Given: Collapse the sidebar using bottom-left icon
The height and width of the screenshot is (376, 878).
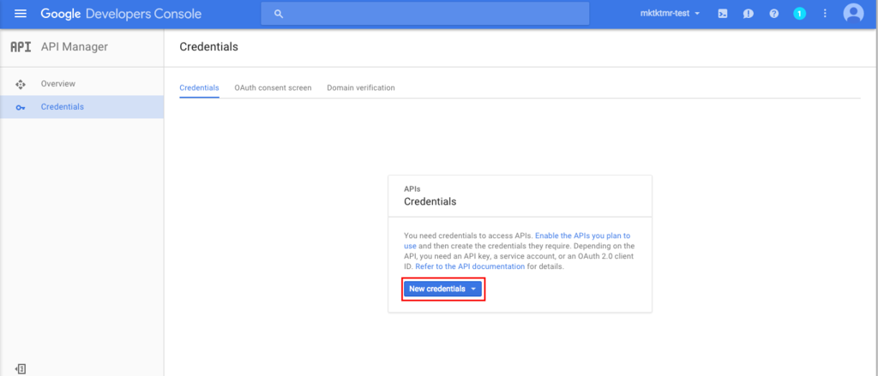Looking at the screenshot, I should pyautogui.click(x=21, y=368).
